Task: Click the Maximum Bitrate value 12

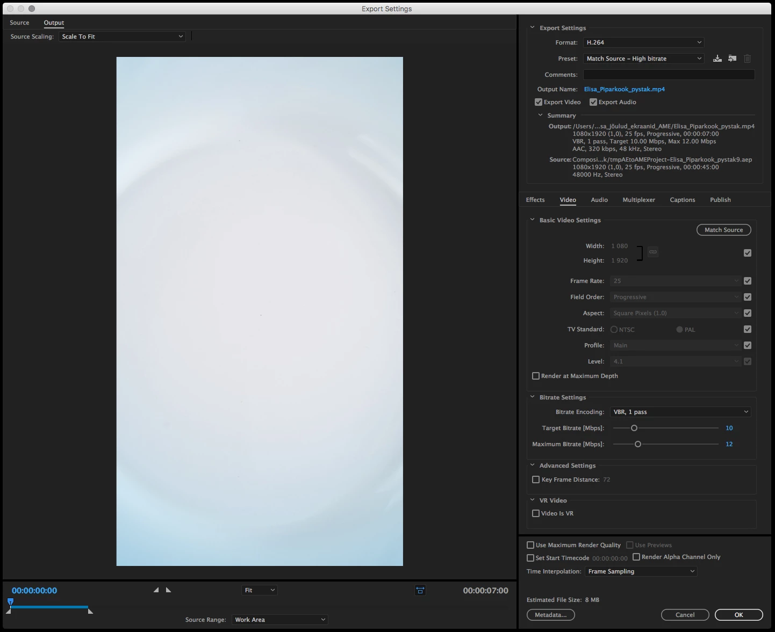Action: 729,444
